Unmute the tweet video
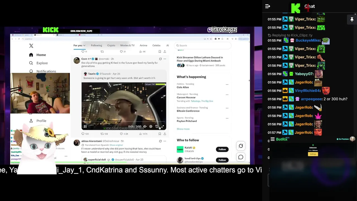The height and width of the screenshot is (201, 357). point(145,126)
